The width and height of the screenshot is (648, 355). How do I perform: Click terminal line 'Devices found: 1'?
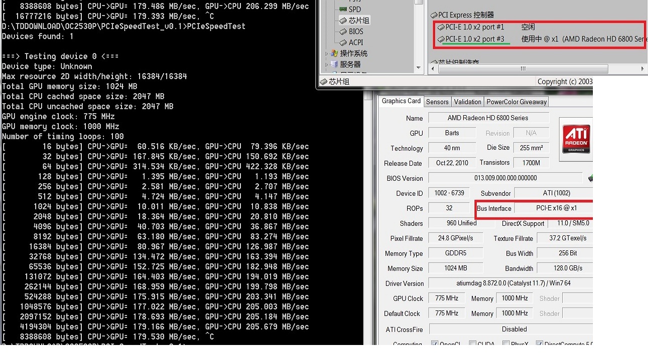38,36
